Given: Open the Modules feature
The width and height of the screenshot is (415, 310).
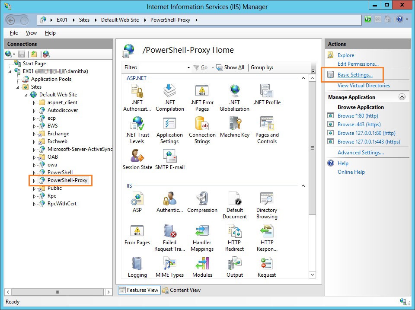Looking at the screenshot, I should 202,267.
